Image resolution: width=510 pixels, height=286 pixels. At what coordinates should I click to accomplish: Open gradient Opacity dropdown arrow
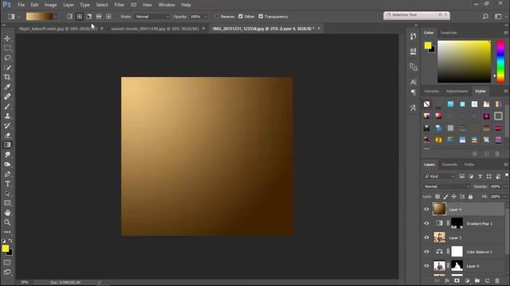(x=206, y=17)
